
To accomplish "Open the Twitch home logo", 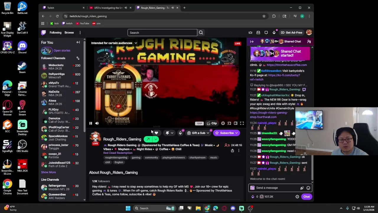I will tap(44, 33).
